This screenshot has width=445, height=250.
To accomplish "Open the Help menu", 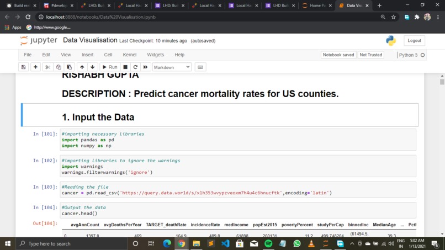I will pos(179,55).
